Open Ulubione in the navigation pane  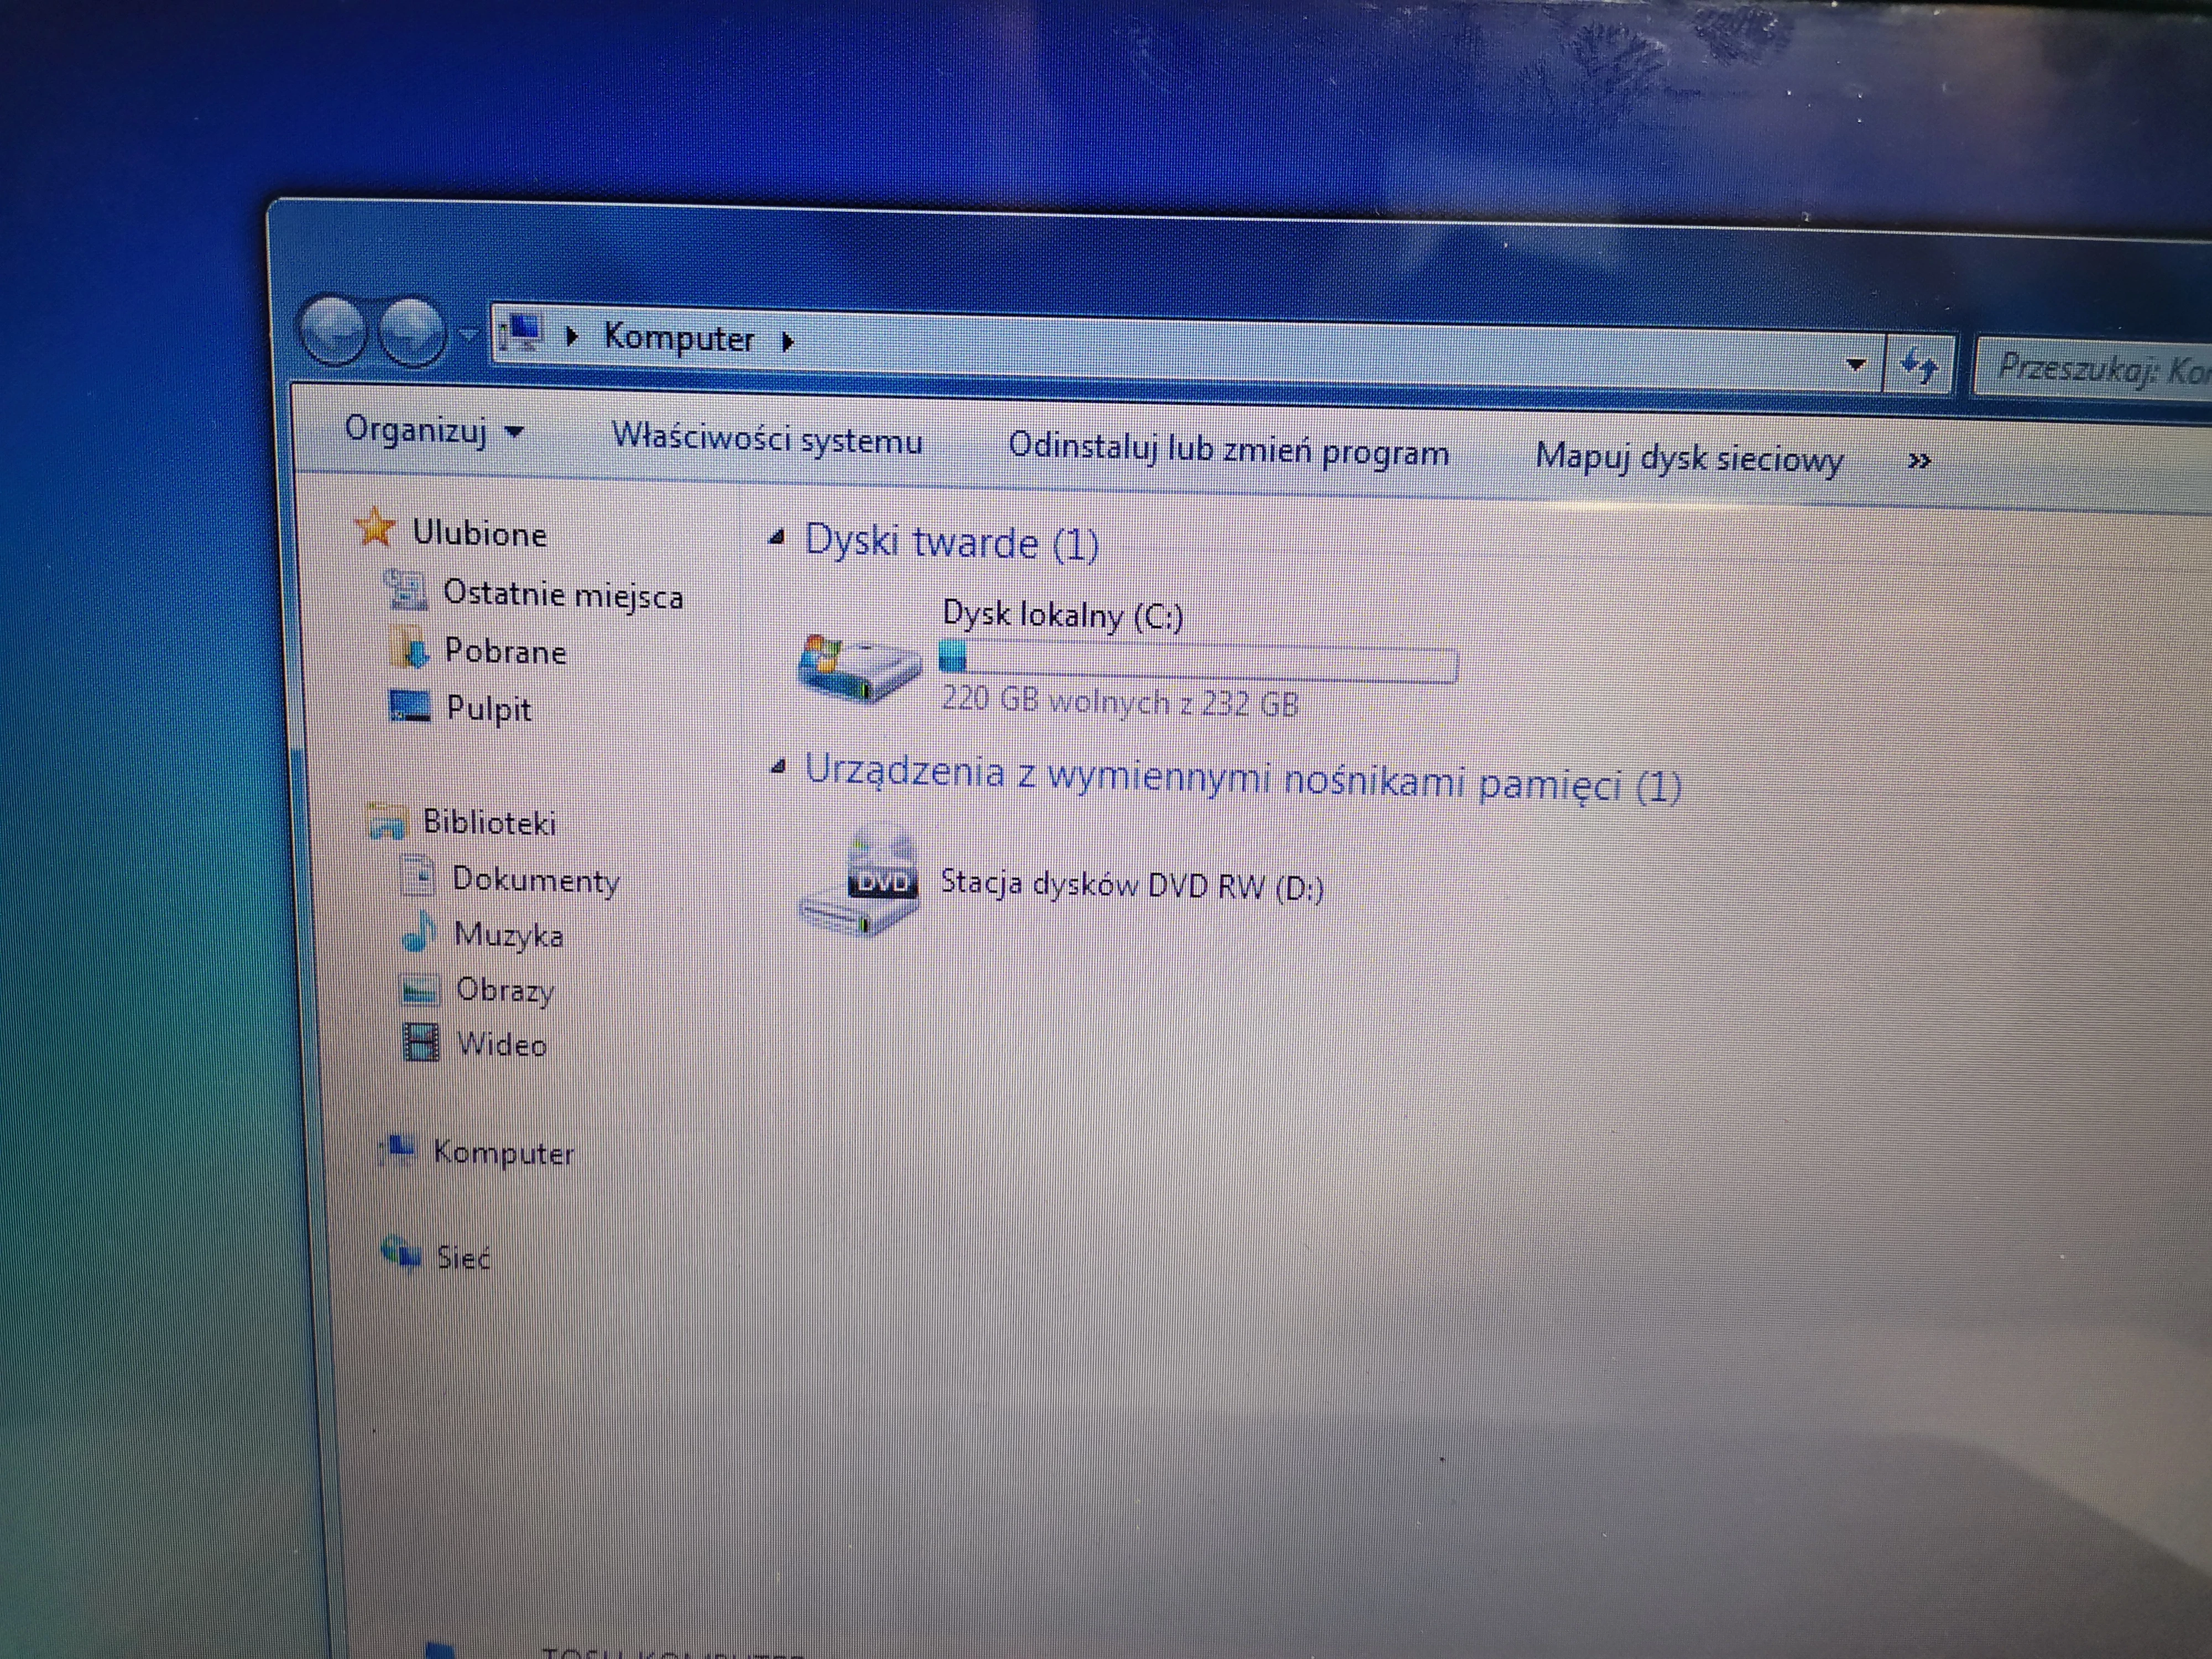(x=479, y=533)
